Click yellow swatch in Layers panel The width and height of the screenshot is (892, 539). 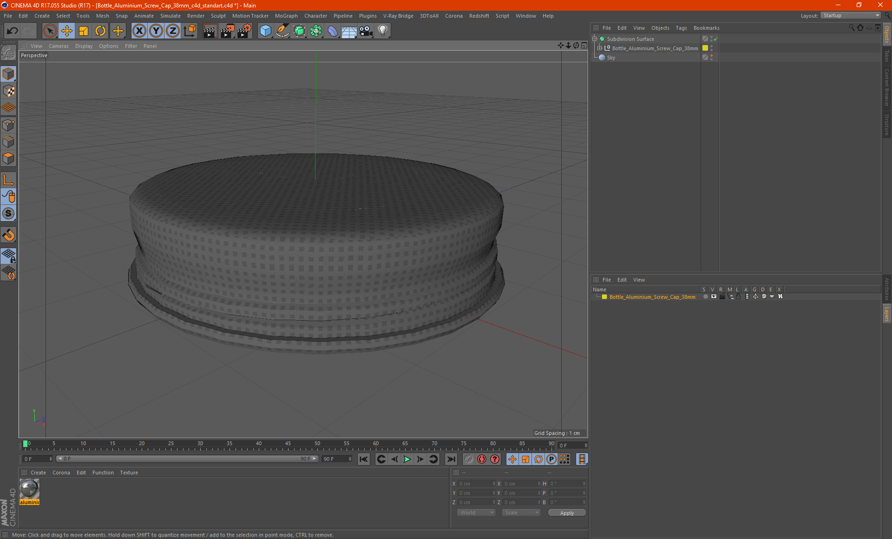pos(604,297)
